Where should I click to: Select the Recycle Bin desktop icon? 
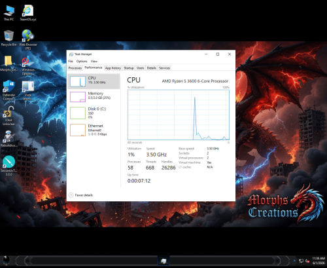9,38
